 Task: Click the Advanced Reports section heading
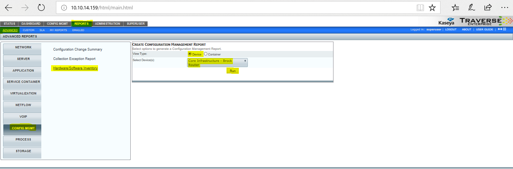pos(20,36)
